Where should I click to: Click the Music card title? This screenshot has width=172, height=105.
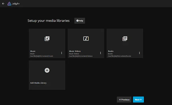[x=33, y=51]
